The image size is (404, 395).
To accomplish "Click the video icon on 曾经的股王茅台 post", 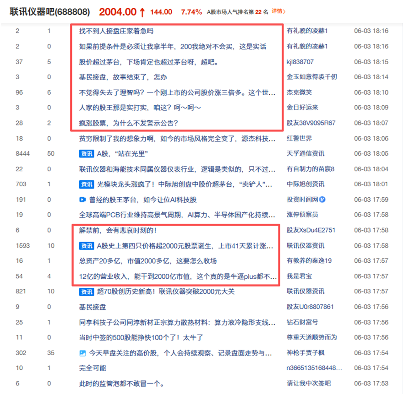I will [x=82, y=200].
